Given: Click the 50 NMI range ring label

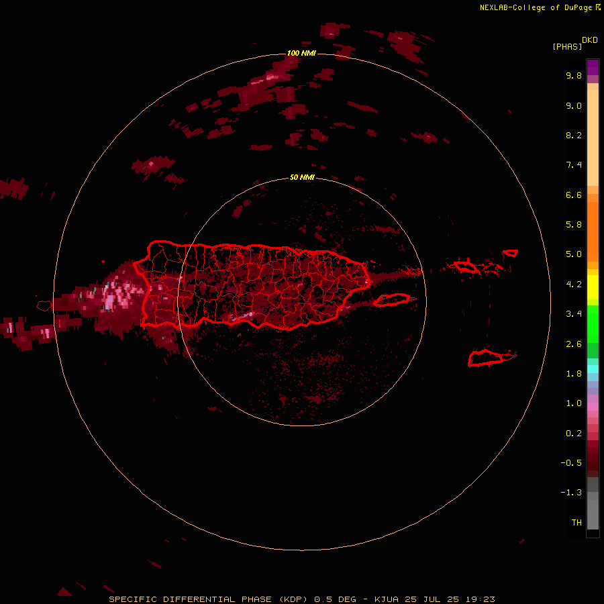Looking at the screenshot, I should (x=302, y=177).
